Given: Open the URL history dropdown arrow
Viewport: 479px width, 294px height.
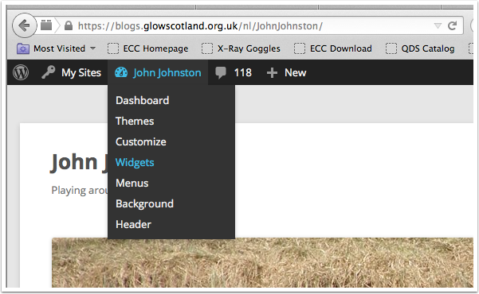Looking at the screenshot, I should (438, 26).
